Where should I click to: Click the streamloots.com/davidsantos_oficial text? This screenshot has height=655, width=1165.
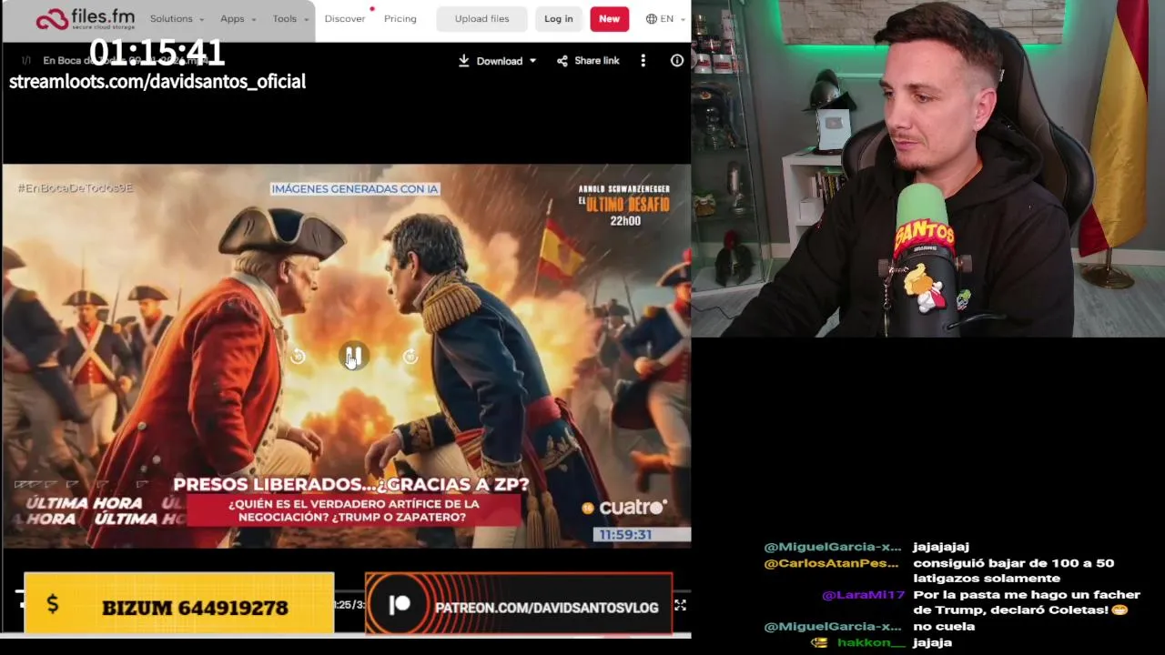157,82
